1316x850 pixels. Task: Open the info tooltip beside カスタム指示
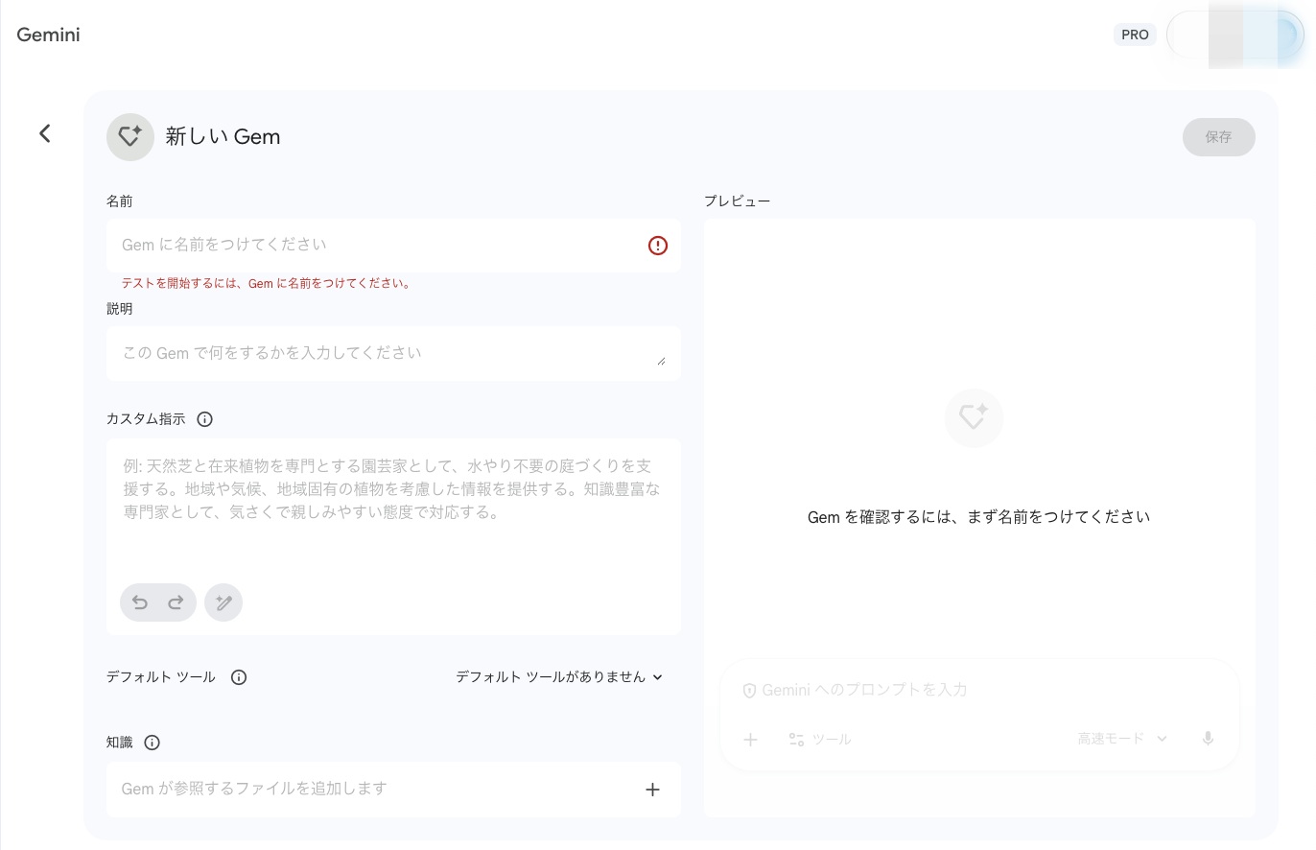[x=204, y=419]
